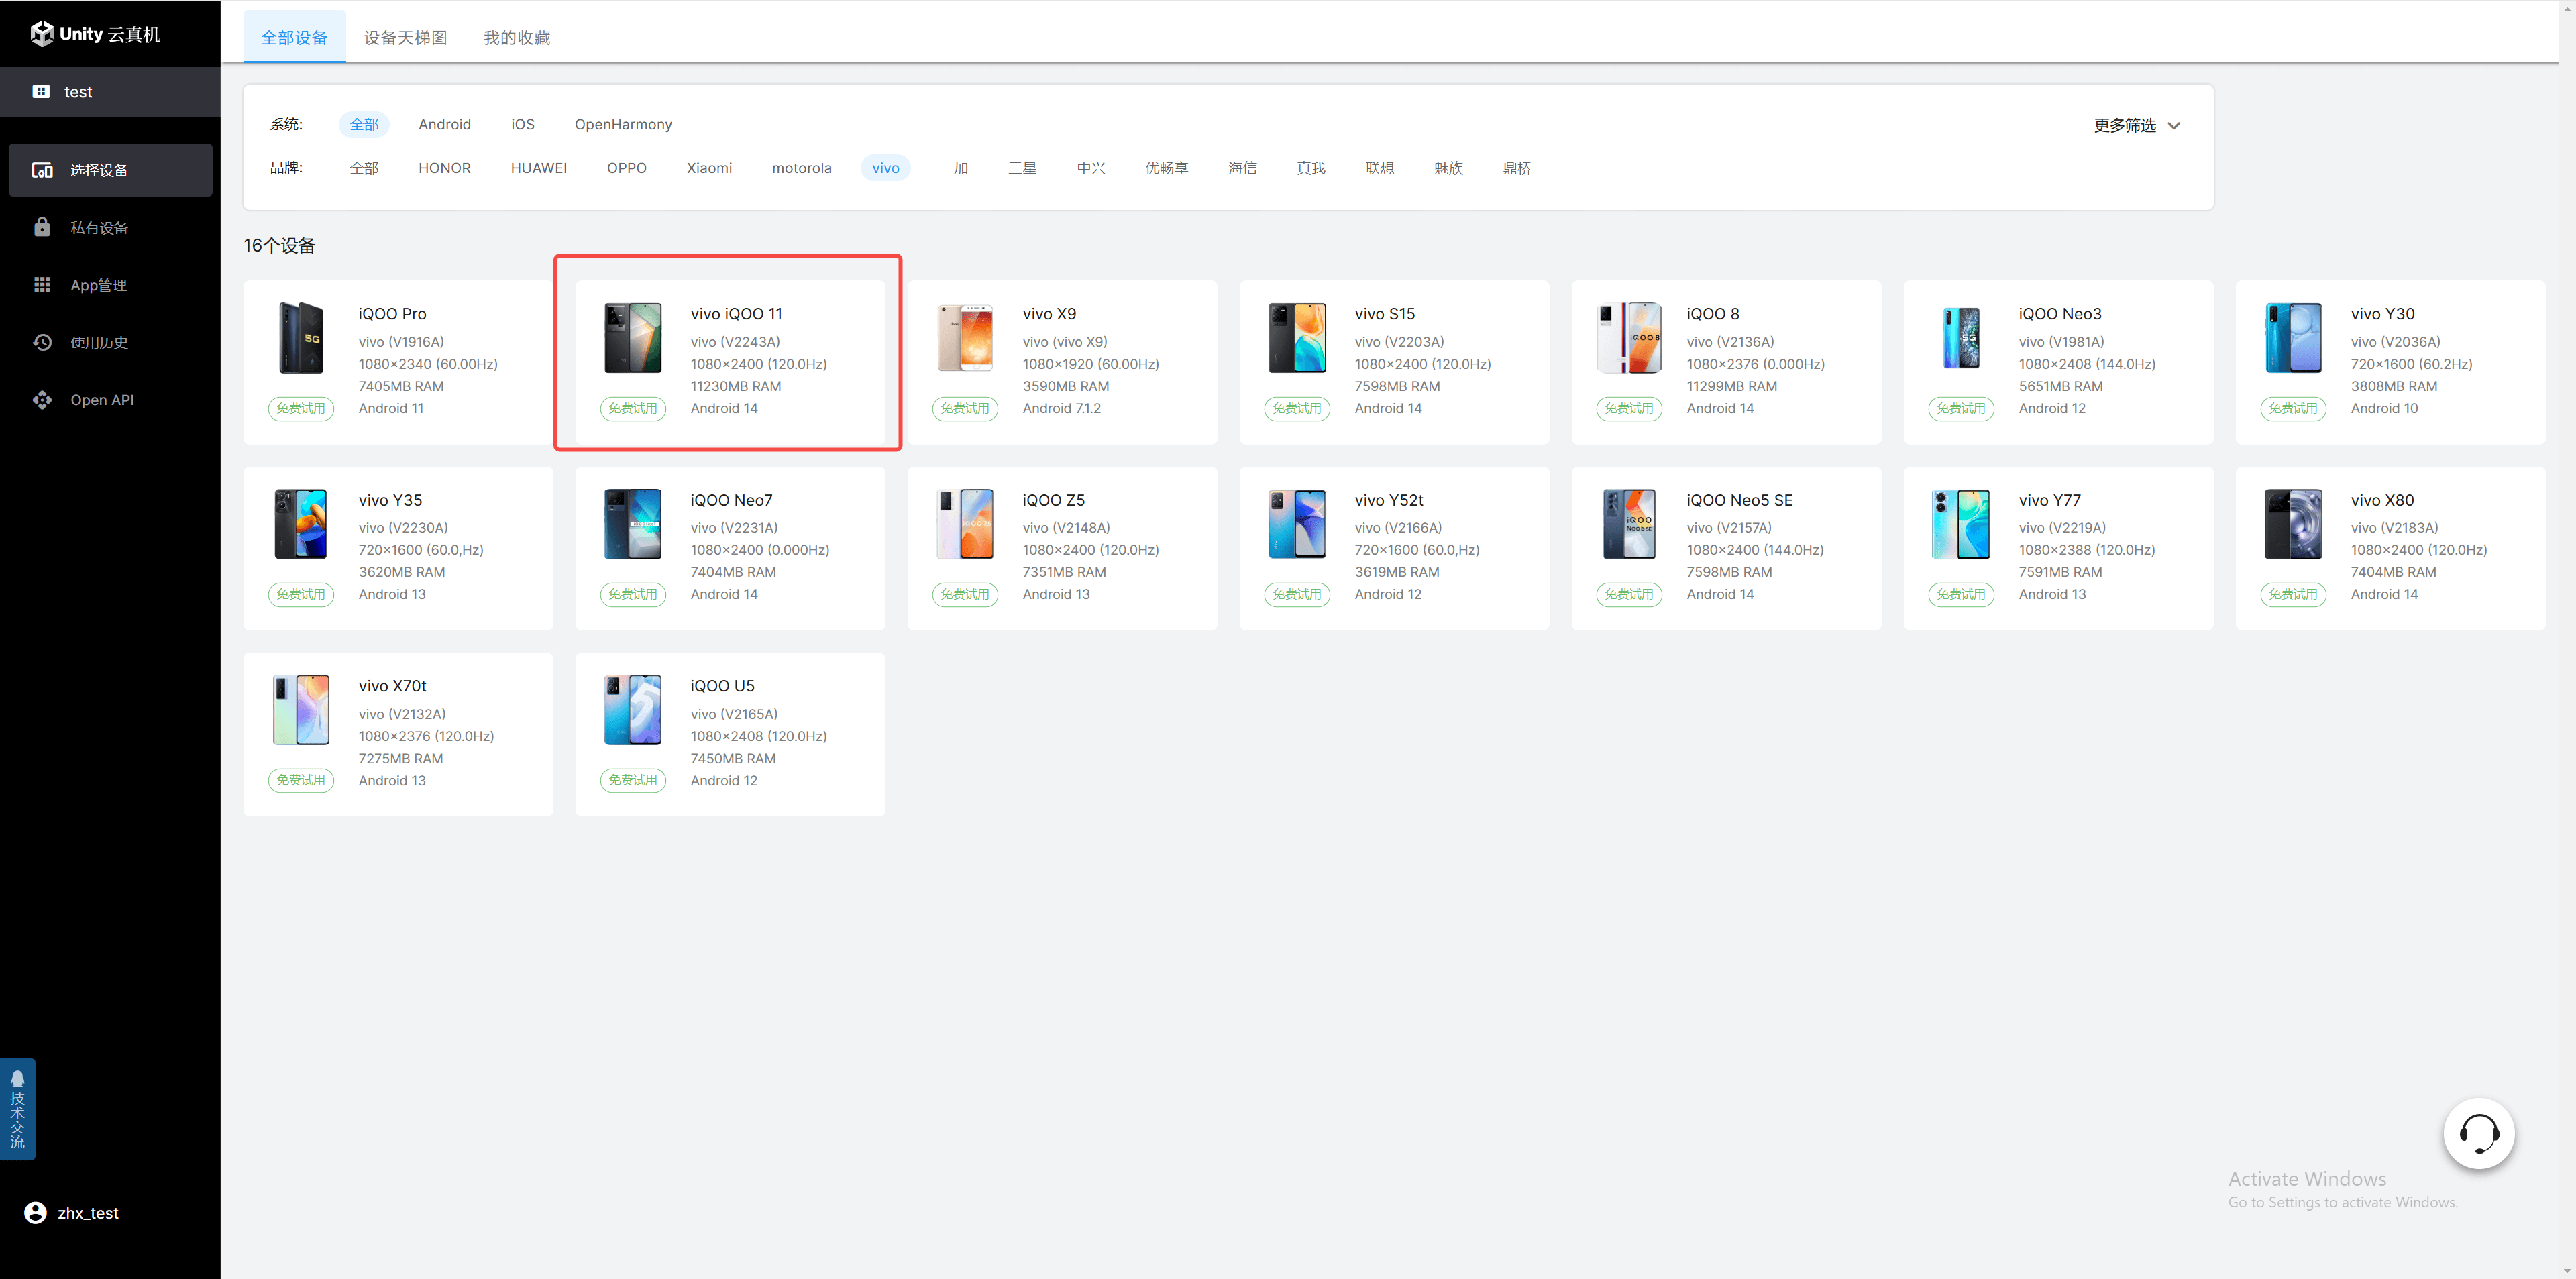This screenshot has width=2576, height=1279.
Task: Click the zhx_test user avatar
Action: pyautogui.click(x=35, y=1212)
